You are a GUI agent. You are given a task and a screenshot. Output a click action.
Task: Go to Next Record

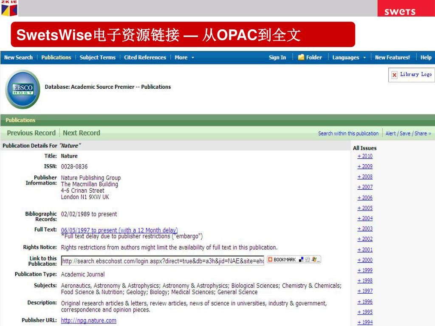[x=81, y=133]
